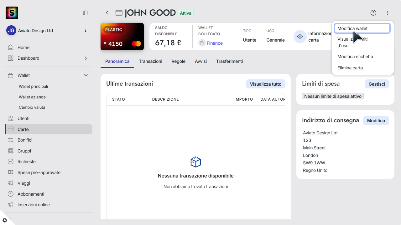Click the Regno Unito address line
Screen dimensions: 401x225
click(x=315, y=170)
